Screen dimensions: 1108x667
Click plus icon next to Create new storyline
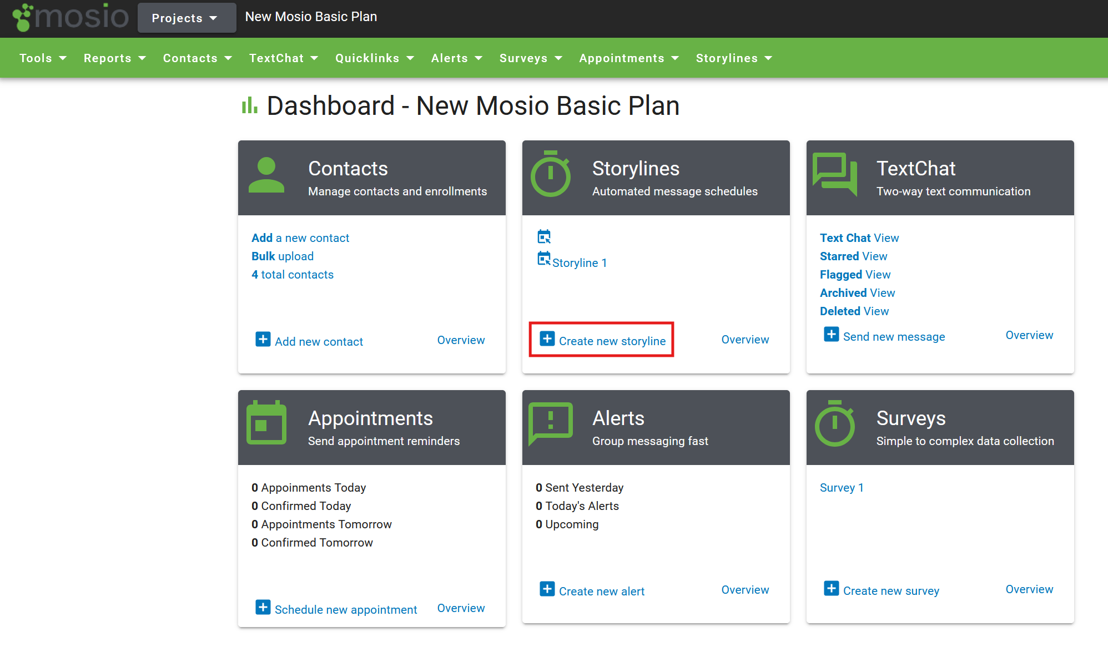[x=547, y=338]
